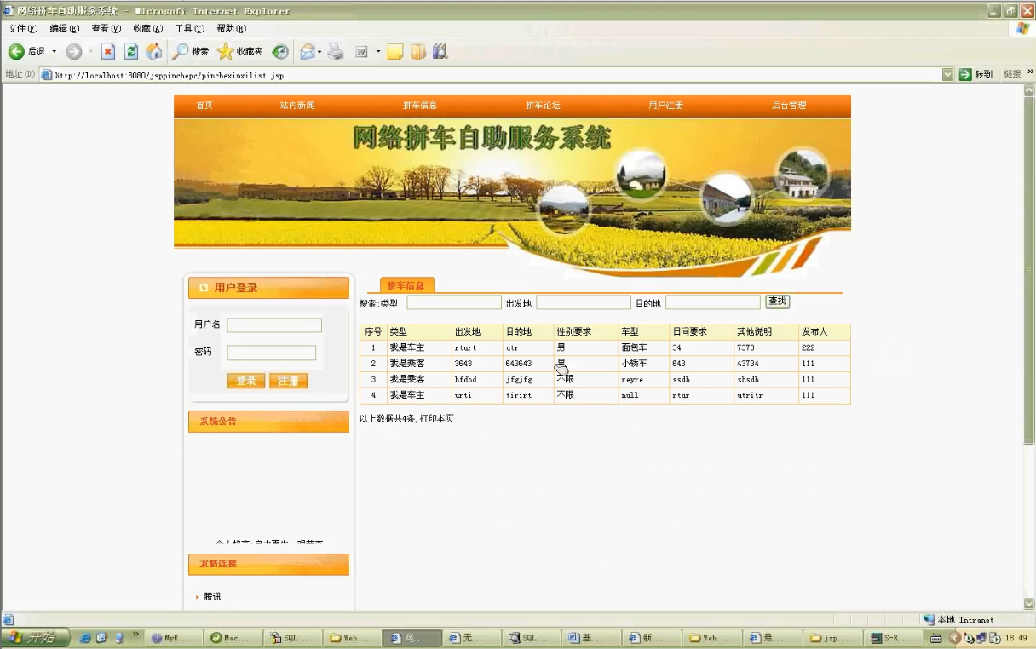
Task: Click the utritr remarks cell
Action: (x=766, y=395)
